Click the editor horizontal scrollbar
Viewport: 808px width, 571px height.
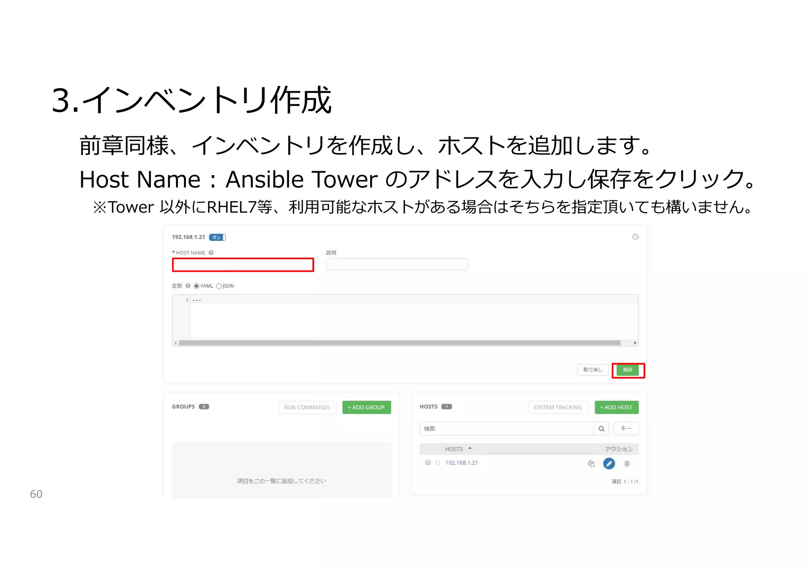pos(399,343)
